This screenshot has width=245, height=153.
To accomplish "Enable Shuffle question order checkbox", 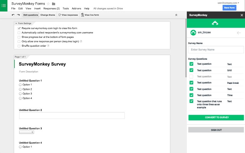I will [19, 46].
